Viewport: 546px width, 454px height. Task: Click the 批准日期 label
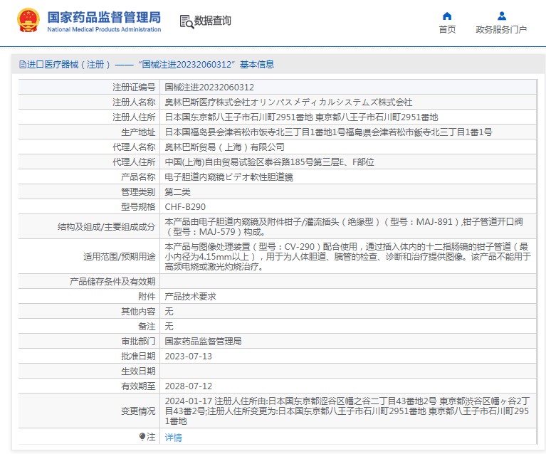pos(138,357)
